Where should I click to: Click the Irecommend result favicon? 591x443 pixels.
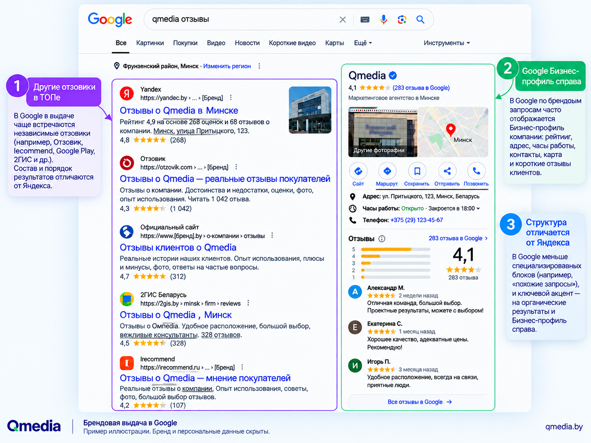coord(127,363)
